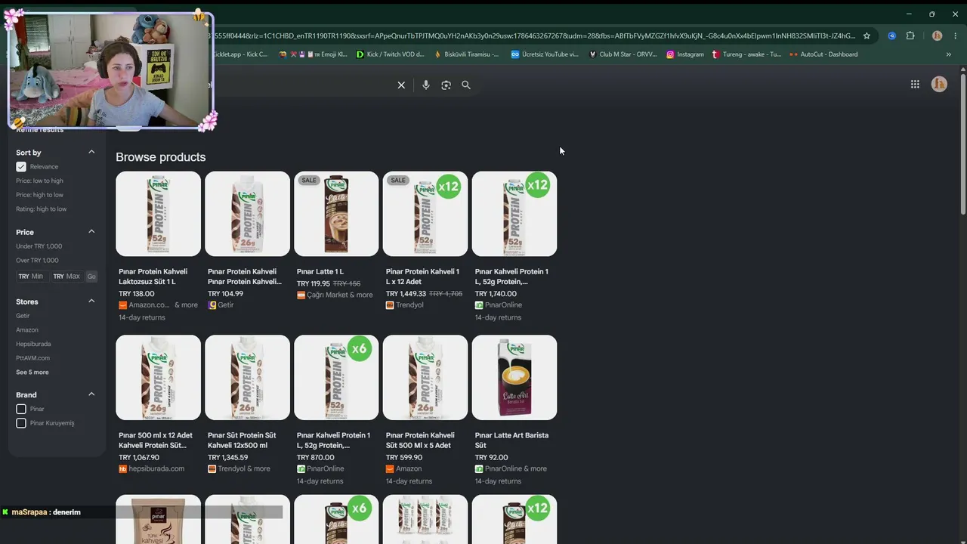Filter results by PttAVM.com store

[32, 358]
